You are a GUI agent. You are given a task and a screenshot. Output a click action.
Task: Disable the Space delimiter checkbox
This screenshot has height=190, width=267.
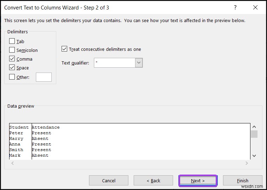point(12,68)
